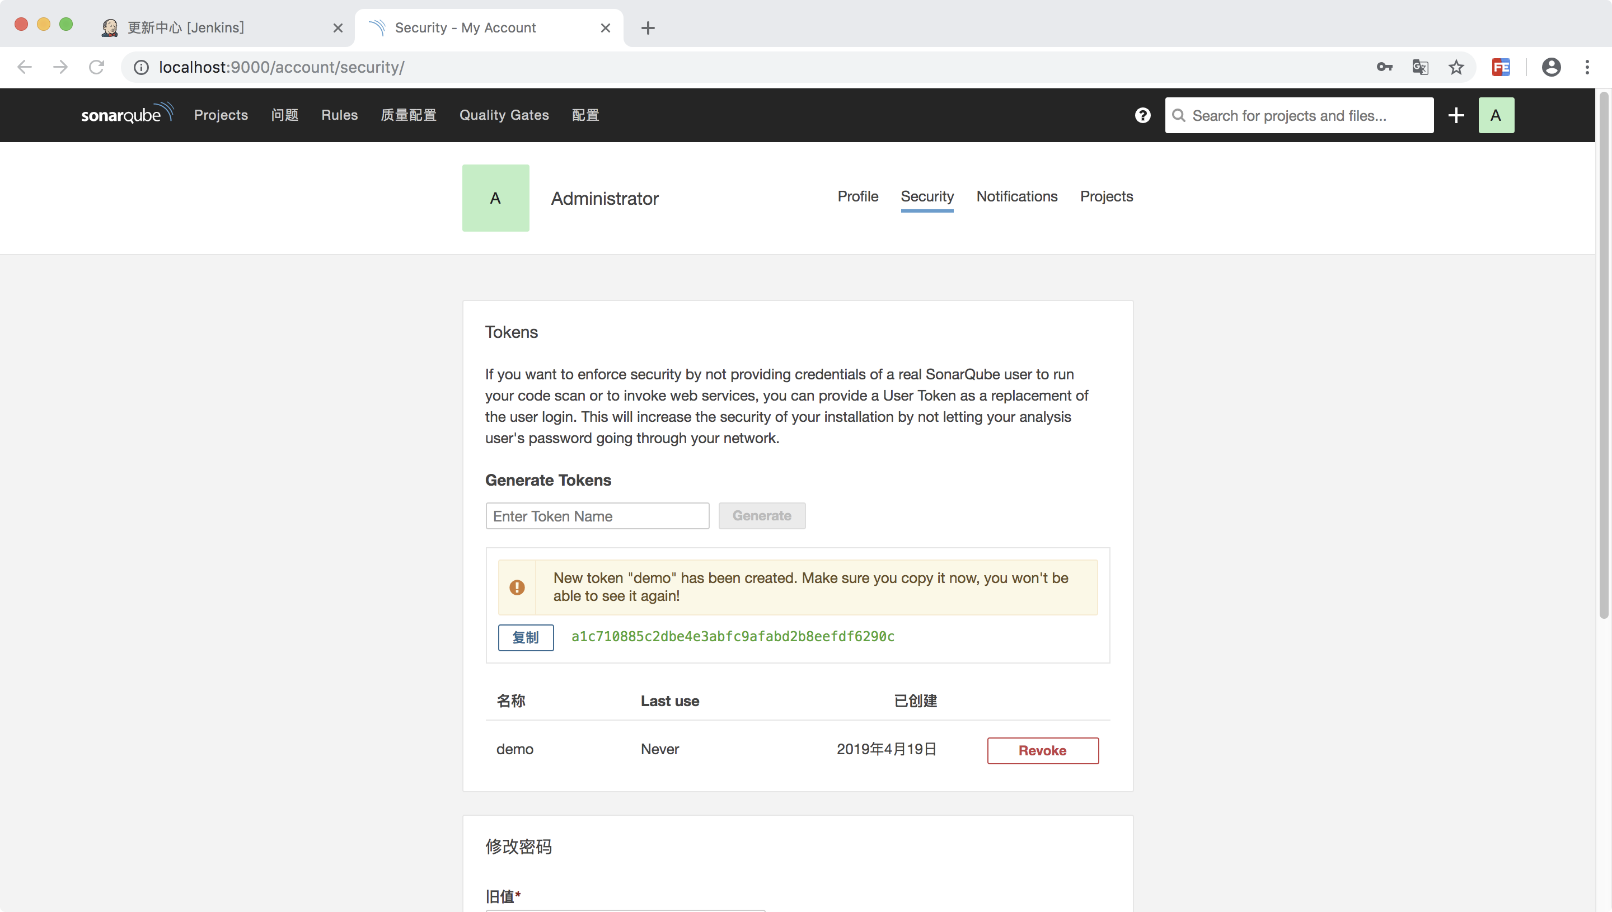Focus the Enter Token Name field

(x=597, y=515)
